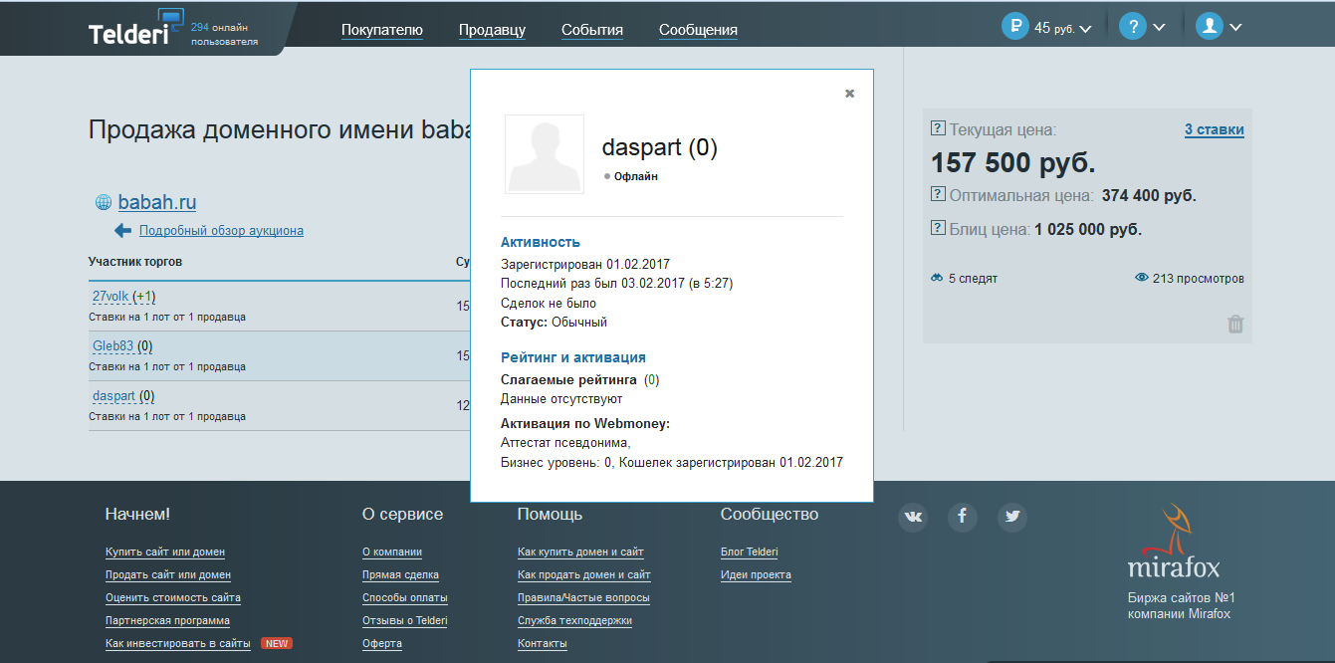Close the daspart profile popup
The width and height of the screenshot is (1335, 663).
click(849, 94)
